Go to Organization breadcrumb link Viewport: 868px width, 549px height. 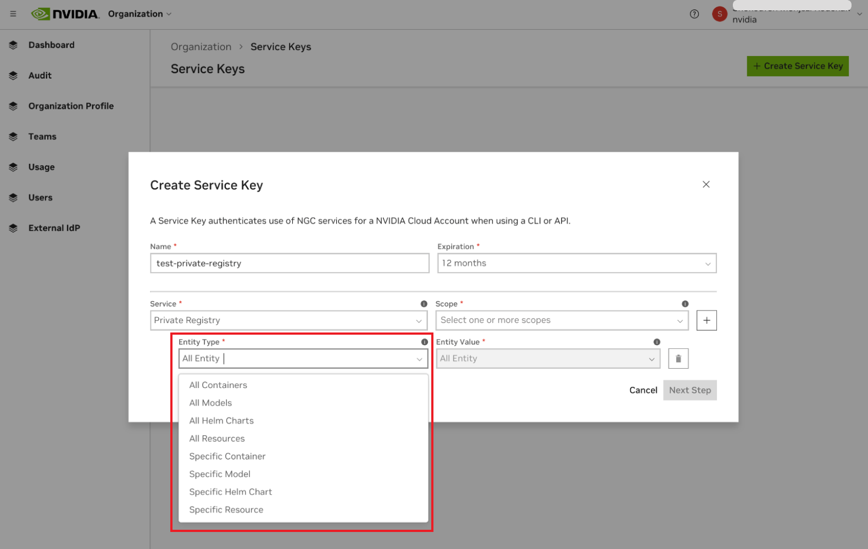click(x=201, y=47)
